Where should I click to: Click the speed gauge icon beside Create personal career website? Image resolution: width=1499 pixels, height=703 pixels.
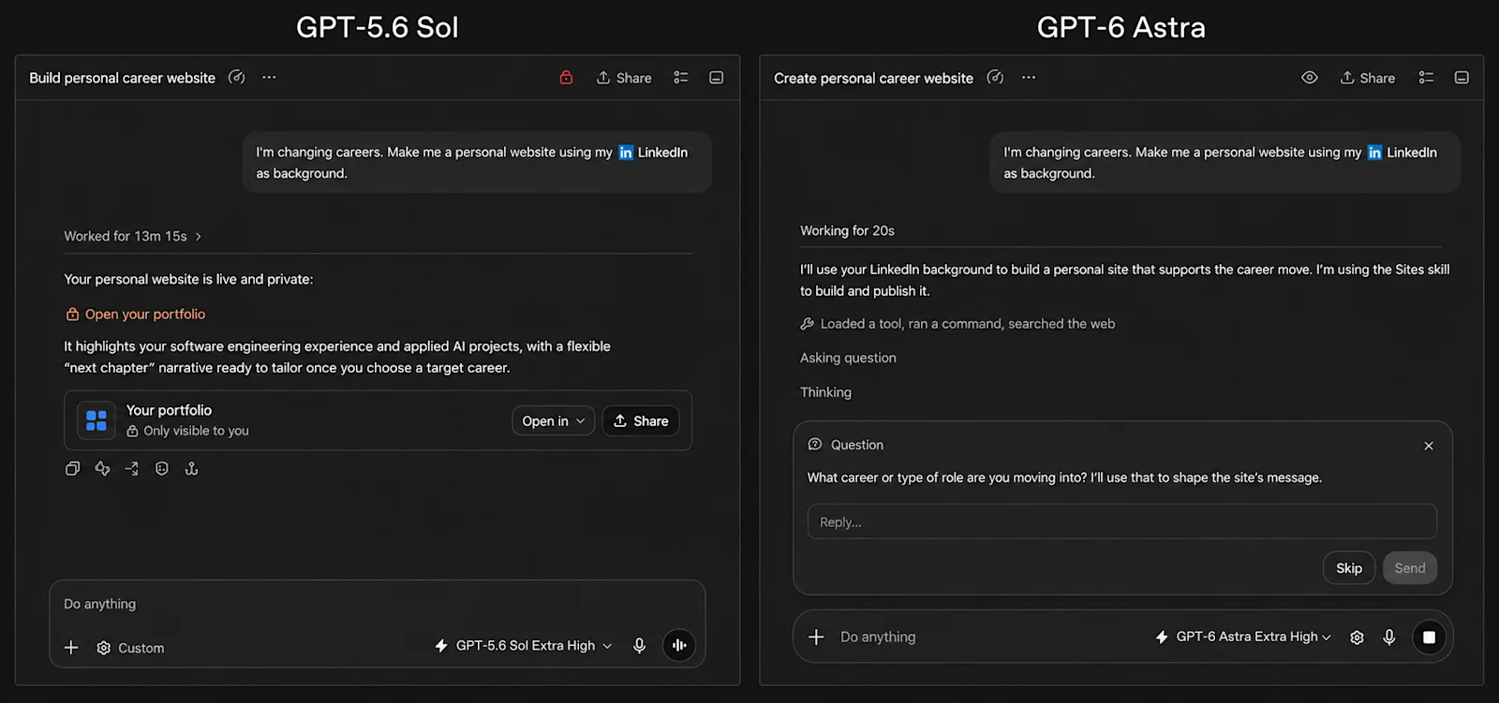click(x=996, y=78)
